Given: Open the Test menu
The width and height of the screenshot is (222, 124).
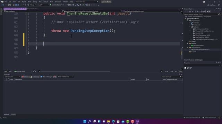Looking at the screenshot, I should 40,2.
